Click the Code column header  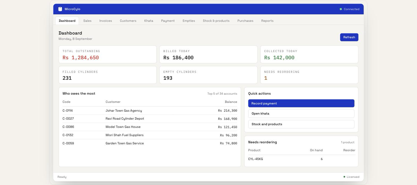point(66,102)
